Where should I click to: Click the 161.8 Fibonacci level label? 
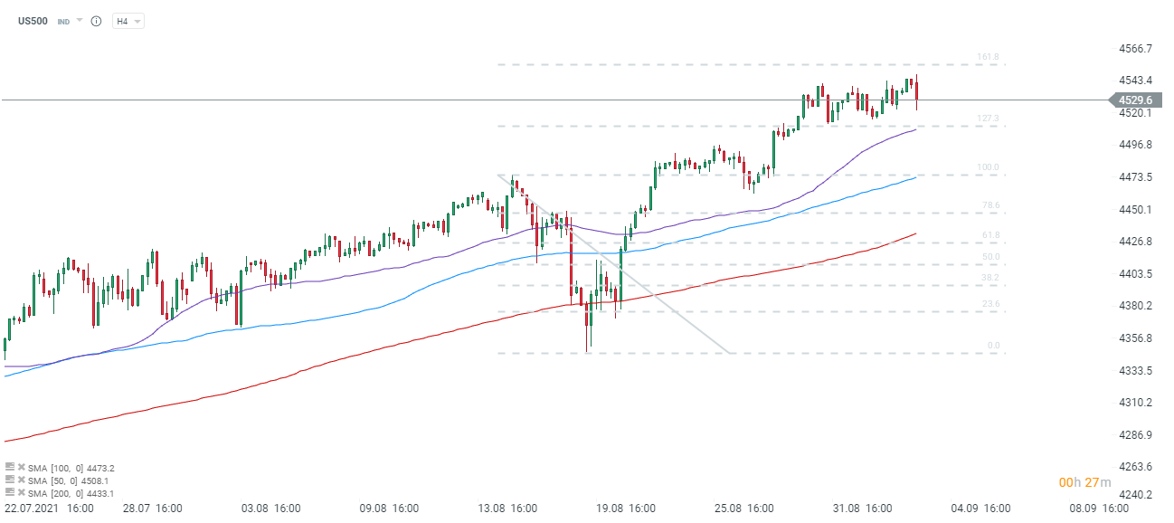pos(988,57)
